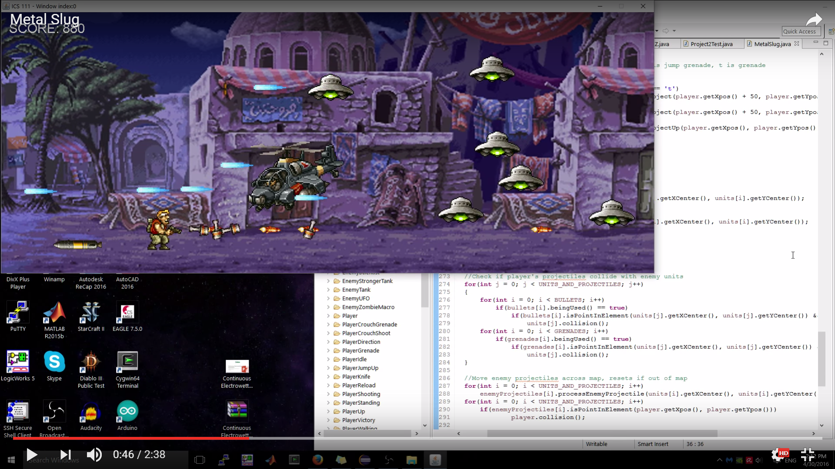
Task: Expand the PlayerVictory folder in the explorer
Action: [328, 420]
